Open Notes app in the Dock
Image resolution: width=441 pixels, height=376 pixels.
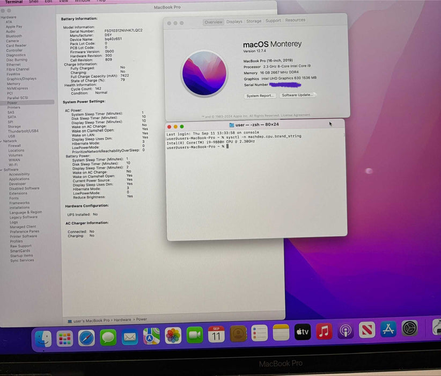pyautogui.click(x=281, y=332)
